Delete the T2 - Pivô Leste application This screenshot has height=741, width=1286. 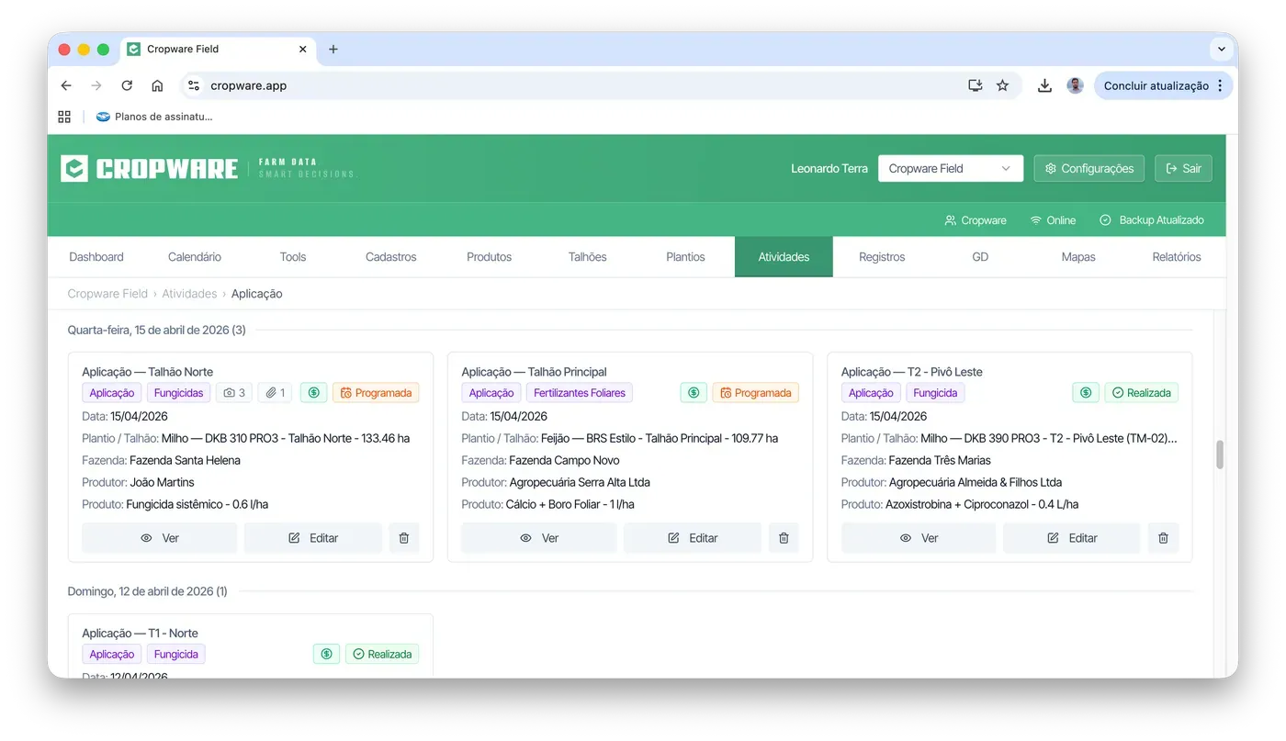pos(1163,538)
